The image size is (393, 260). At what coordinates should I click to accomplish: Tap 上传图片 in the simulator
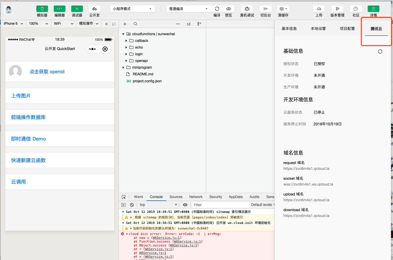(x=60, y=96)
